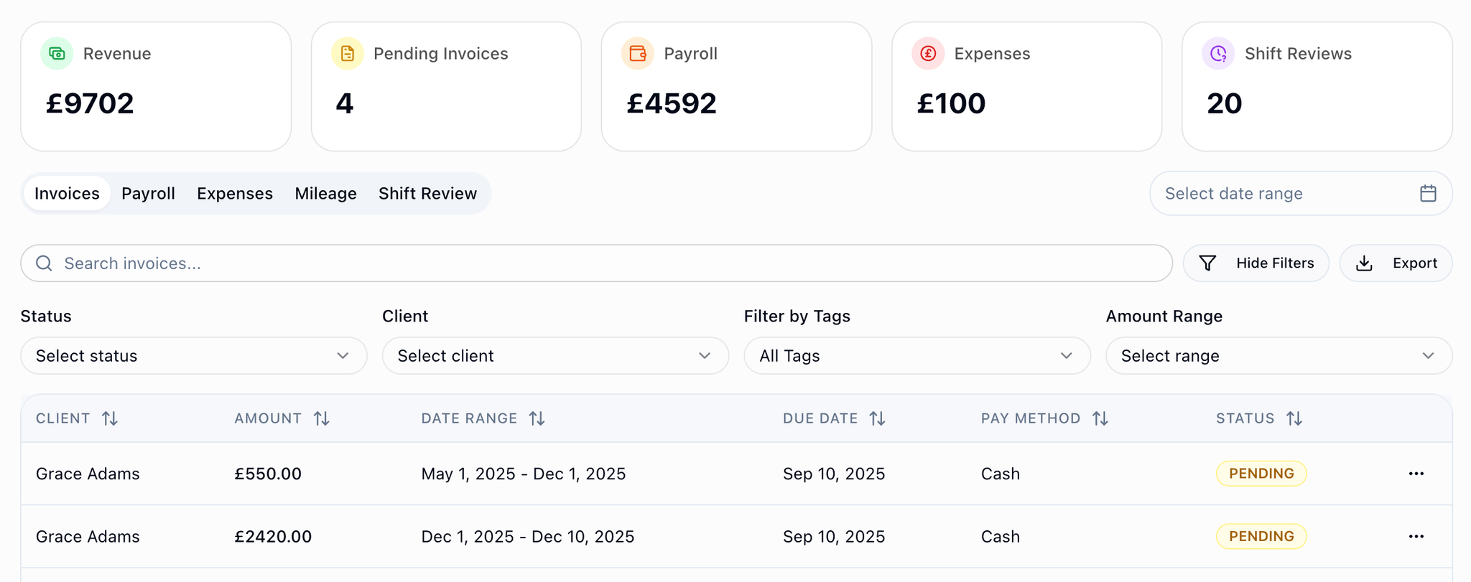Expand the Select client dropdown
The width and height of the screenshot is (1471, 582).
(x=555, y=356)
